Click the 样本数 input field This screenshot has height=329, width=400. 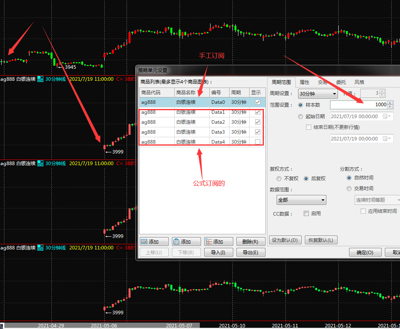coord(358,105)
